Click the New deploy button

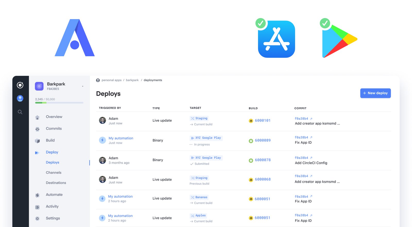coord(375,93)
